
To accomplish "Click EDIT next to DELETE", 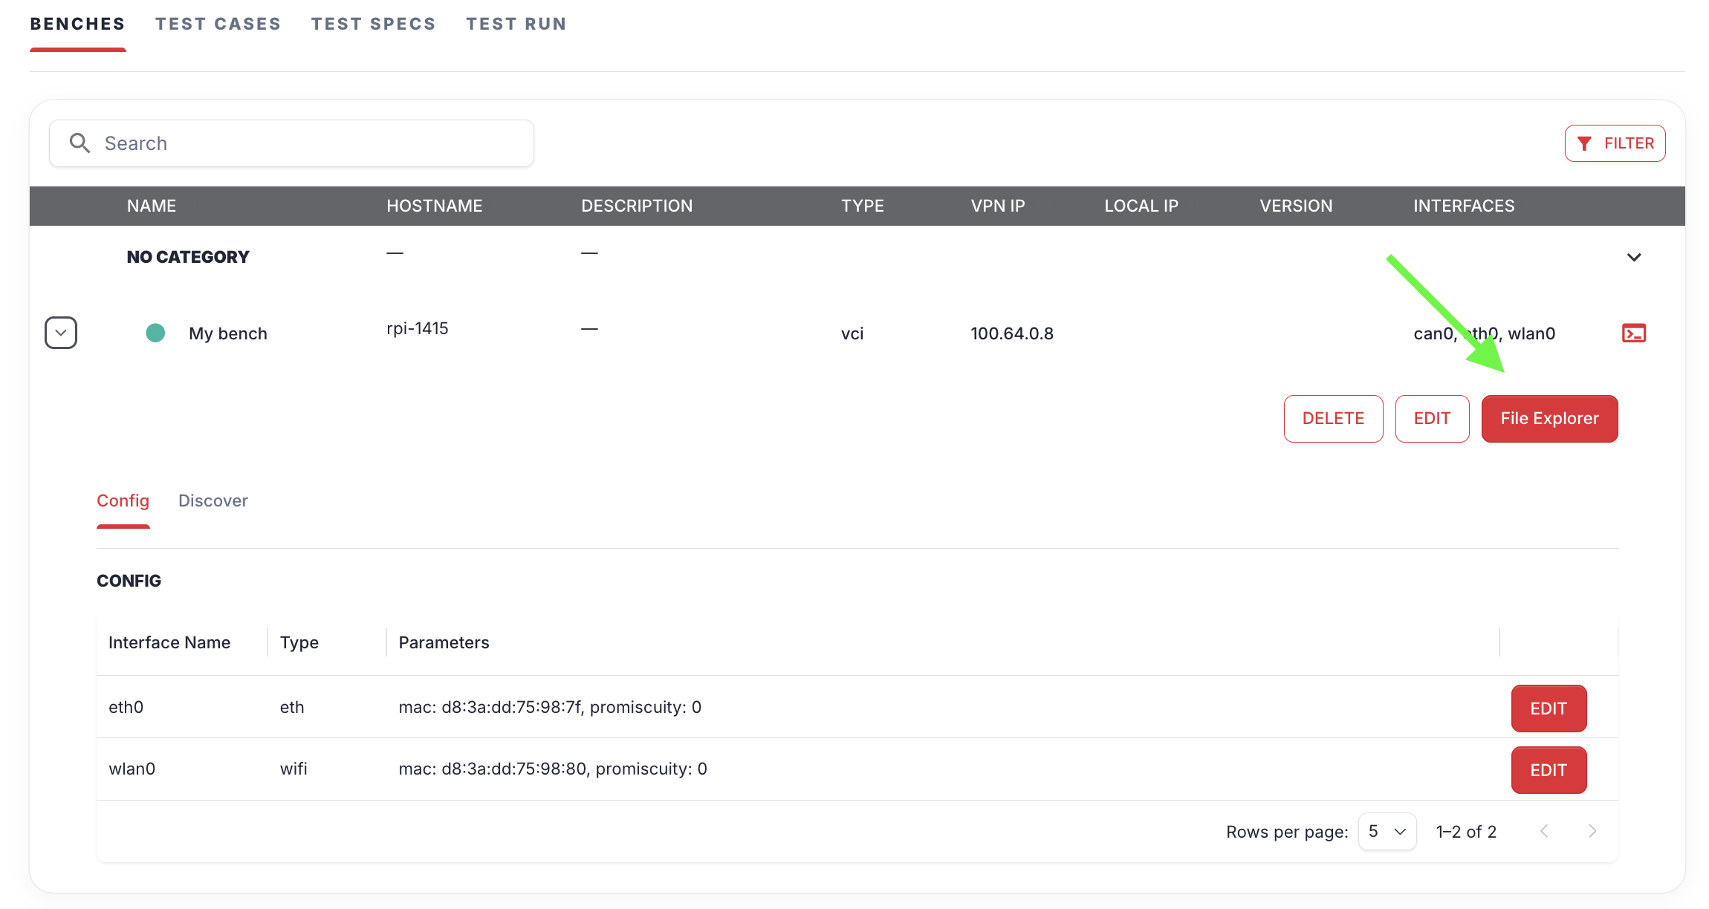I will (1431, 419).
